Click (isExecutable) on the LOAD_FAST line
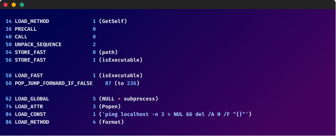336x136 pixels. (121, 76)
